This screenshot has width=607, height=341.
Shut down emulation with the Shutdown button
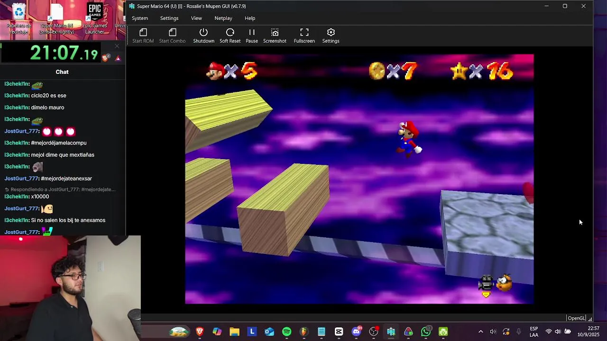click(203, 36)
